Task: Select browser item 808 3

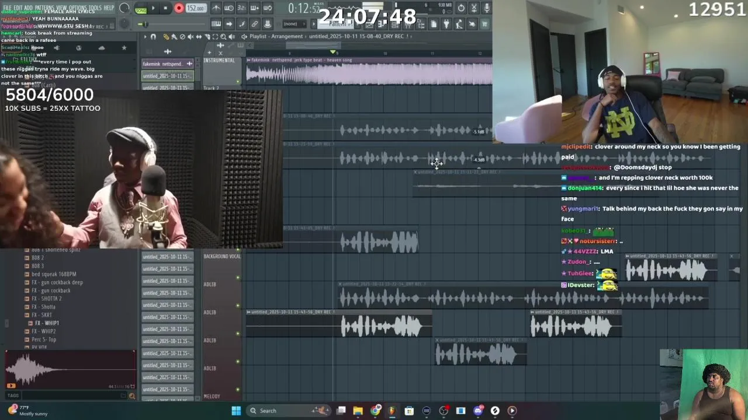Action: pyautogui.click(x=37, y=266)
